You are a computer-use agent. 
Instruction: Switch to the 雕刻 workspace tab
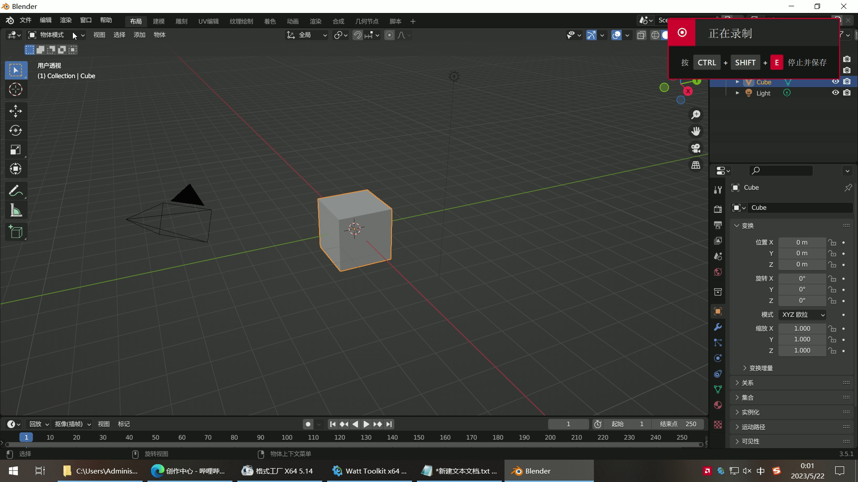click(181, 21)
